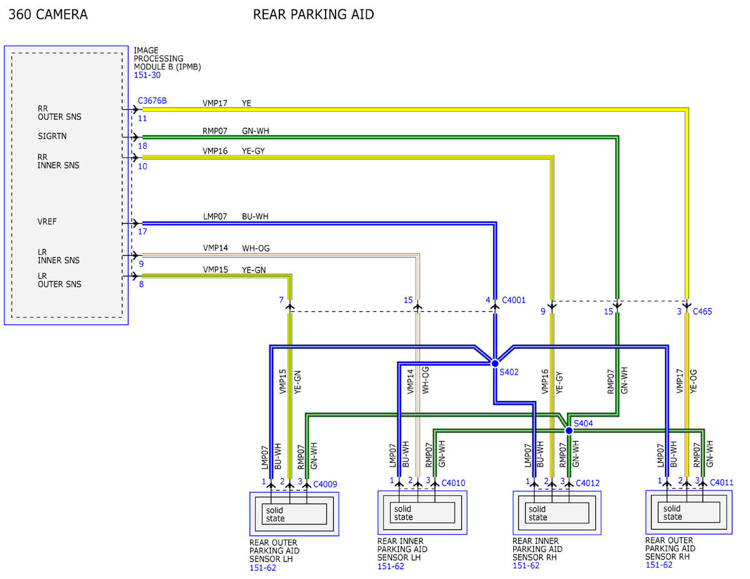This screenshot has width=750, height=579.
Task: Click pin 9 connector arrow near C465
Action: coord(552,305)
